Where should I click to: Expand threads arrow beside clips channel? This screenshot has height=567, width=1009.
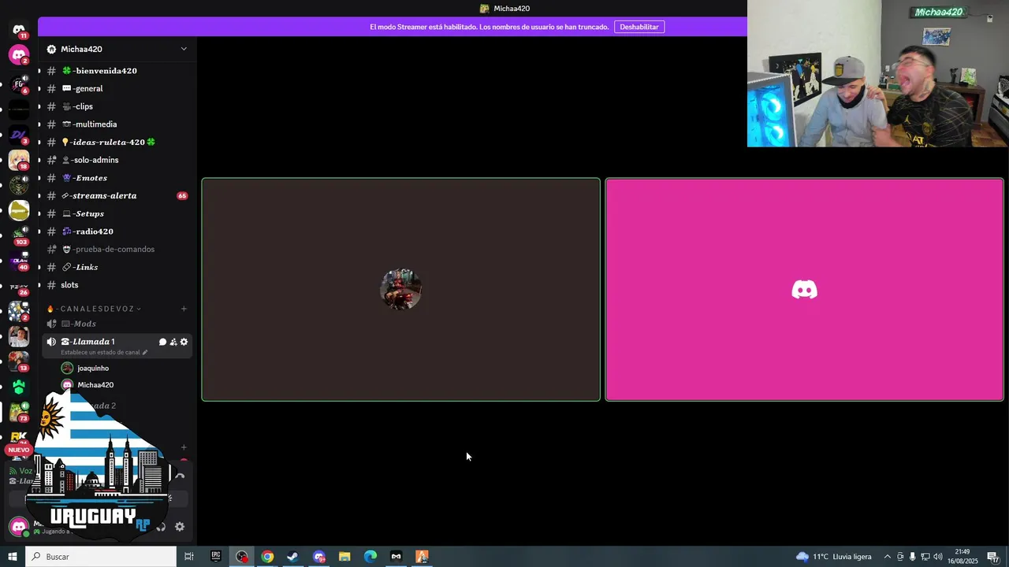[x=39, y=106]
